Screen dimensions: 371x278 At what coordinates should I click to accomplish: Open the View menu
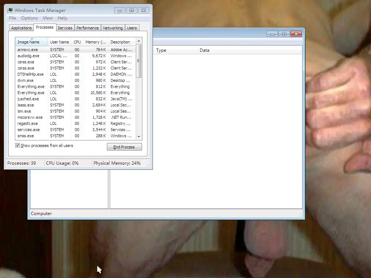click(x=47, y=18)
